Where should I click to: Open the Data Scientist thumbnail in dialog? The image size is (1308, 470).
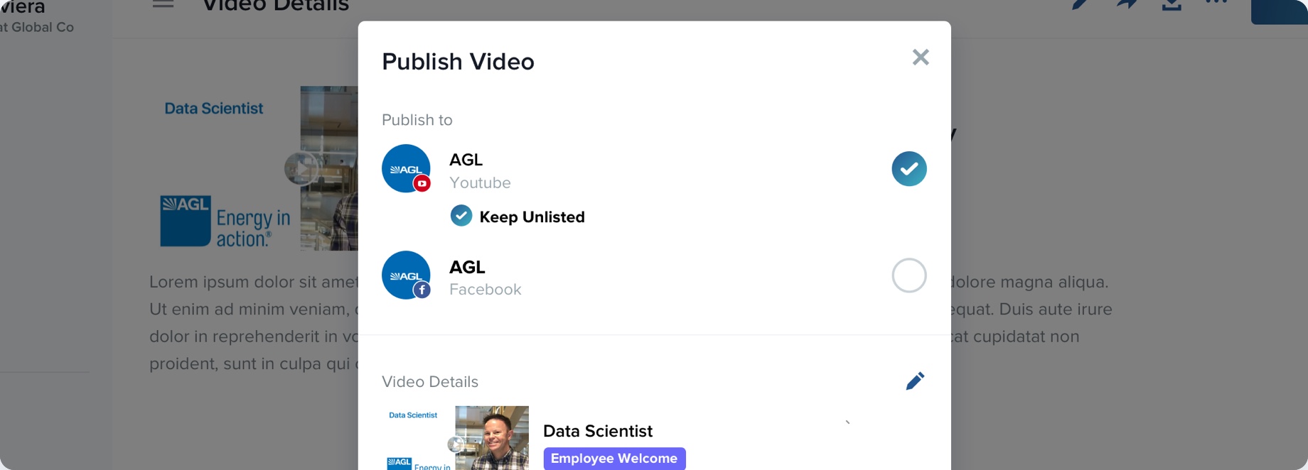tap(456, 438)
